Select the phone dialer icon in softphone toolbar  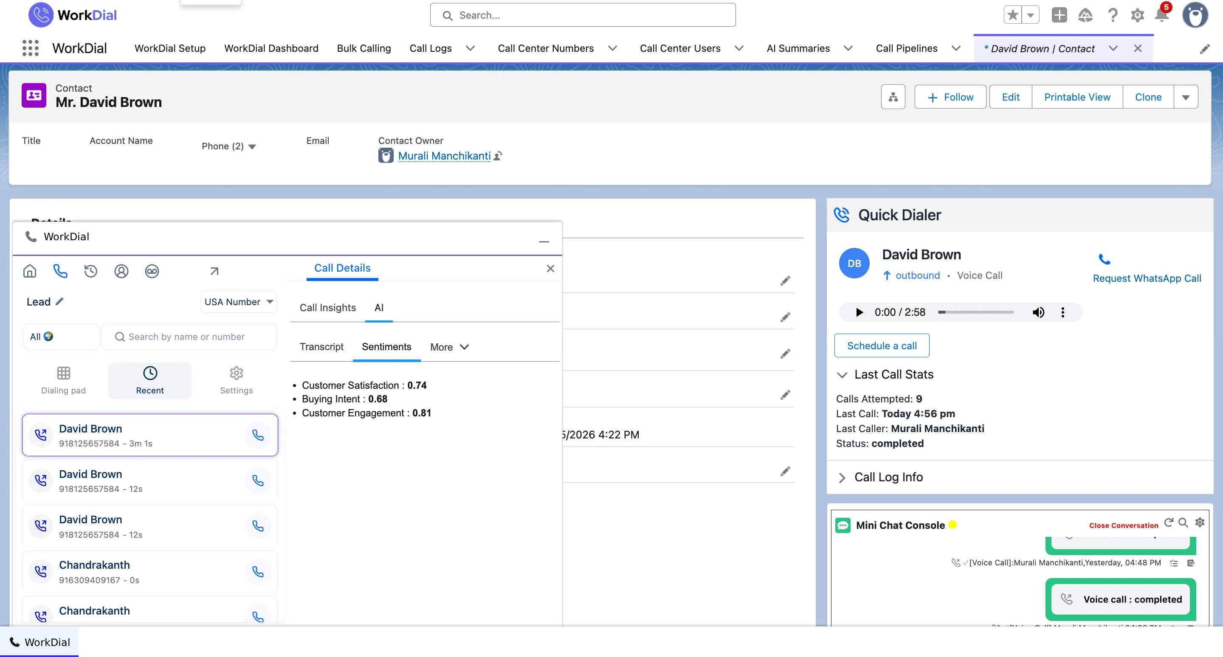pos(60,271)
